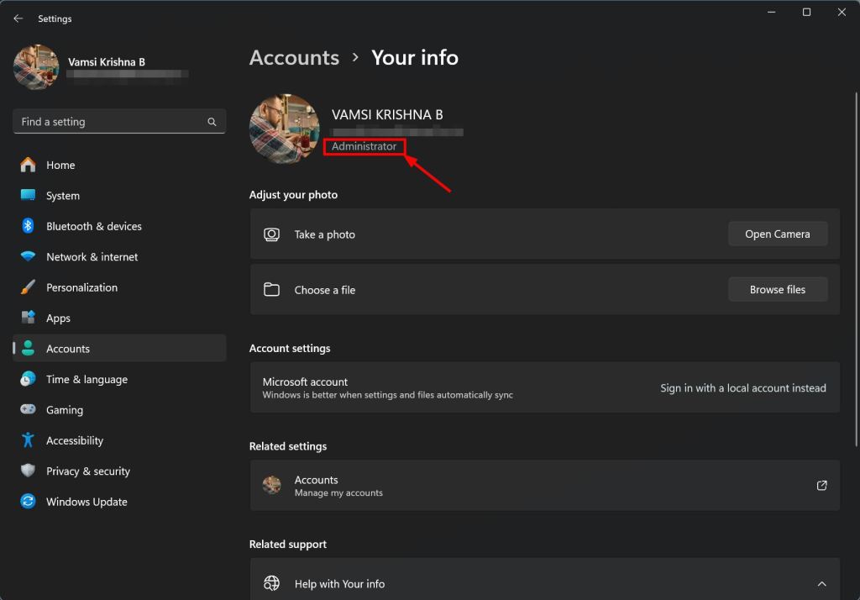Maximize the Settings window
Image resolution: width=860 pixels, height=600 pixels.
point(806,12)
